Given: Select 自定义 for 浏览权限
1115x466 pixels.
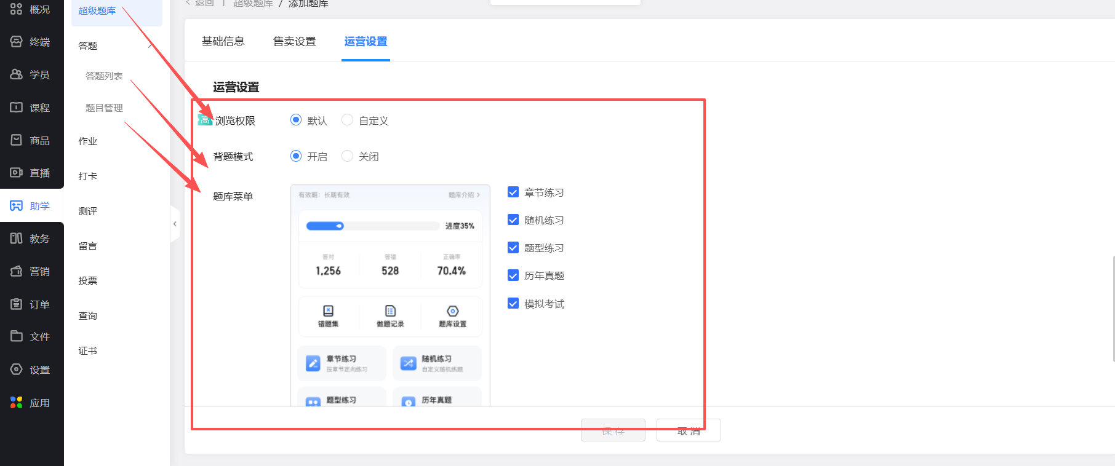Looking at the screenshot, I should [x=348, y=120].
